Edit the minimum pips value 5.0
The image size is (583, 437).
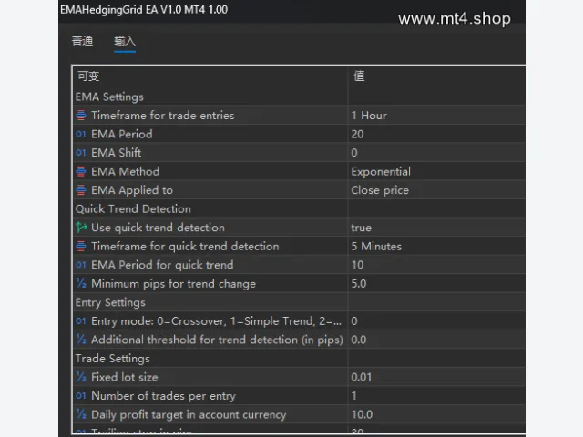(359, 284)
